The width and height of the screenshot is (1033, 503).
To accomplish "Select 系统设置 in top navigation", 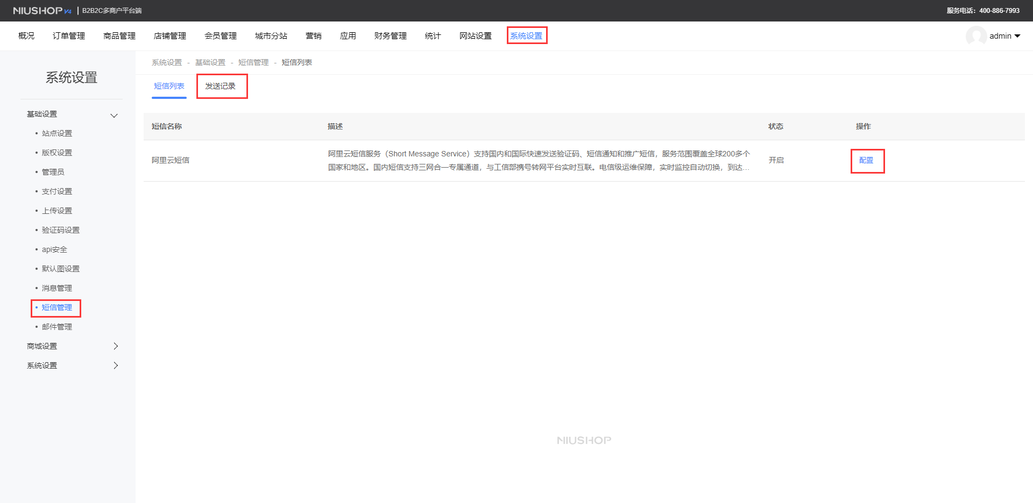I will (526, 36).
